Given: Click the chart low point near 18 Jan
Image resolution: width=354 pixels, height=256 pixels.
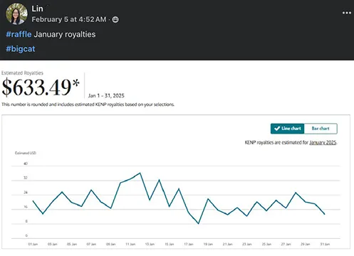Looking at the screenshot, I should 198,223.
